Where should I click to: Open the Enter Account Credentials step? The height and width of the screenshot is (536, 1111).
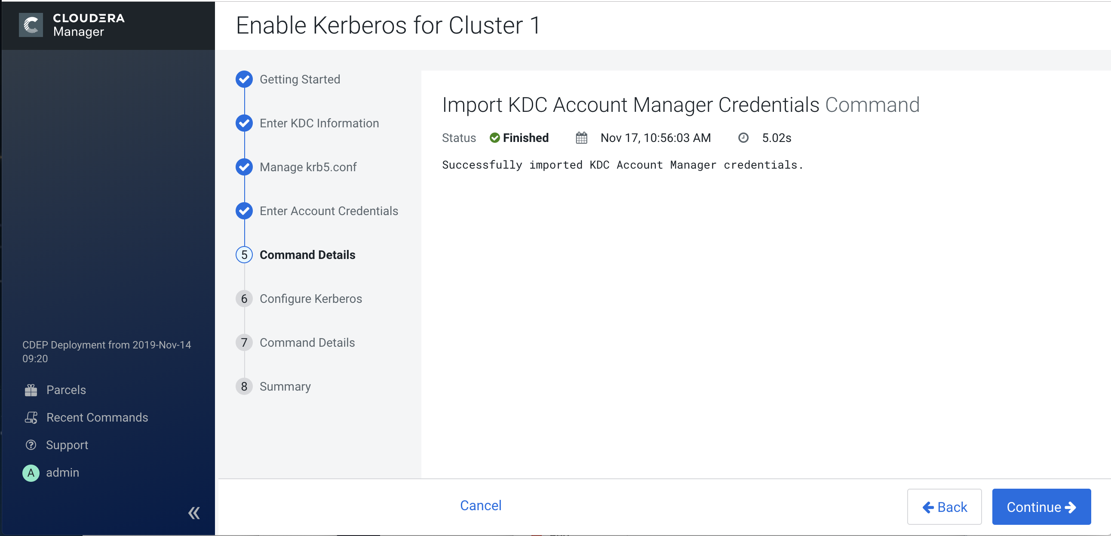[328, 211]
